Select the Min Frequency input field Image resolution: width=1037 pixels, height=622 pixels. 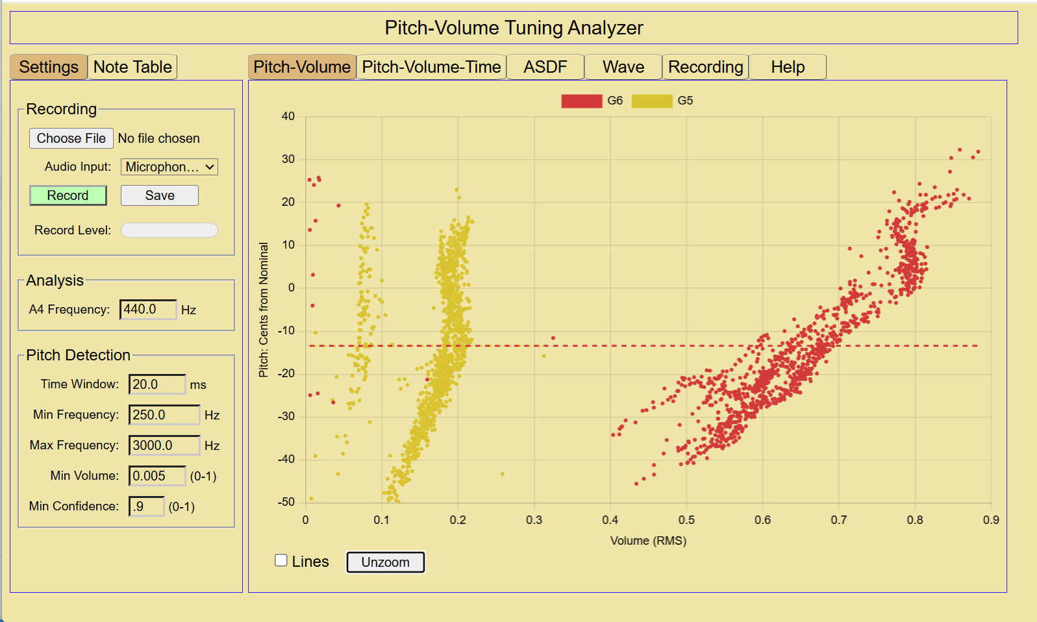[164, 415]
